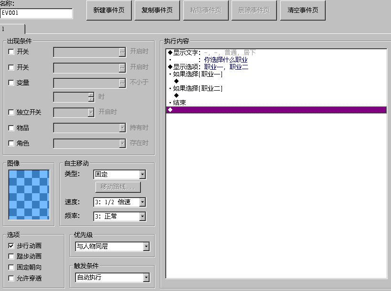
Task: Expand the 速度 dropdown
Action: [x=142, y=202]
